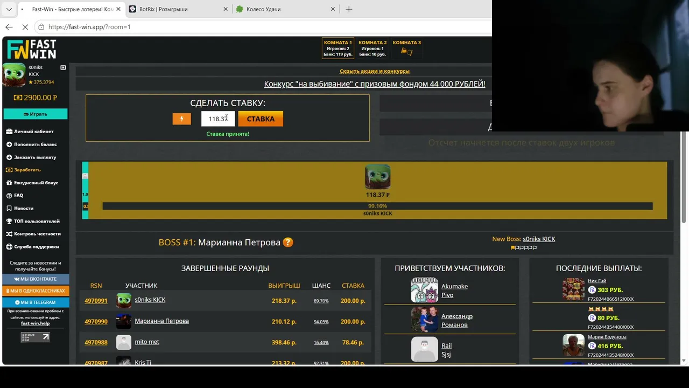Click the teal Играть button
Viewport: 689px width, 388px height.
(x=36, y=114)
